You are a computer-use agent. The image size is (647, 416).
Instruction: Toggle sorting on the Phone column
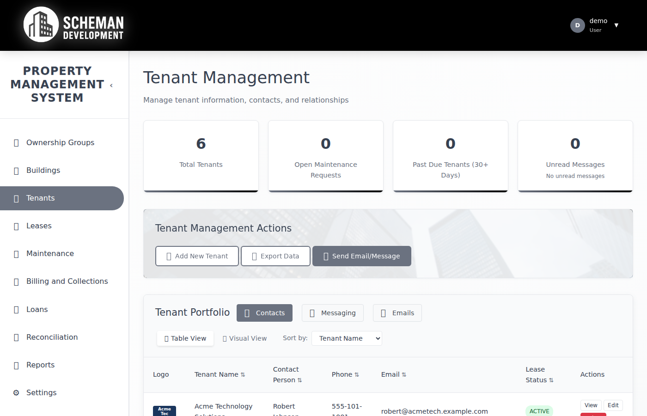pos(358,374)
